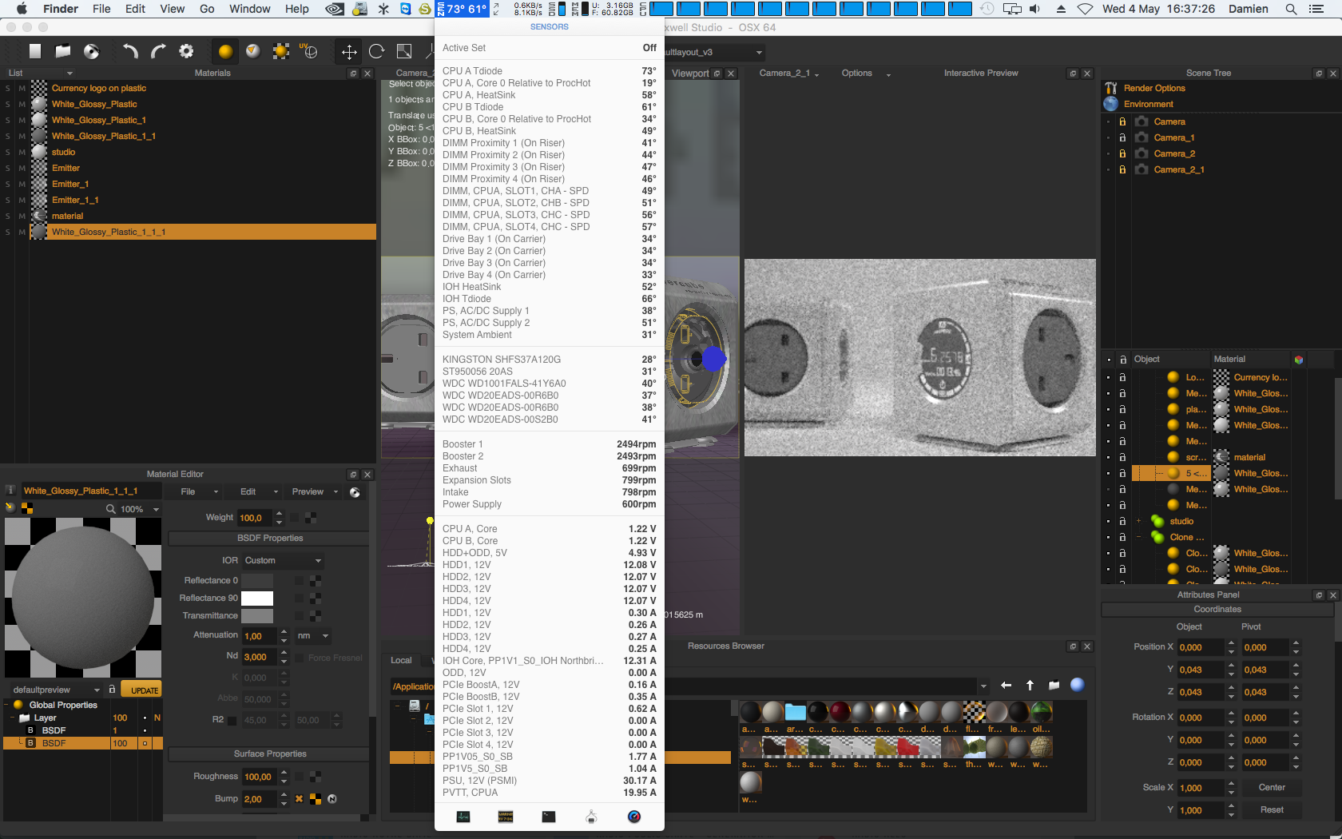Click the Center button in Attributes Panel

point(1272,788)
